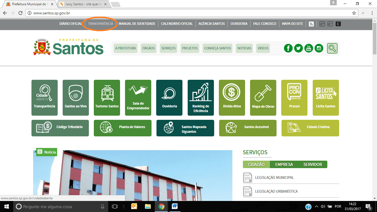
Task: Expand the ÓRGÃOS navigation menu
Action: tap(148, 48)
